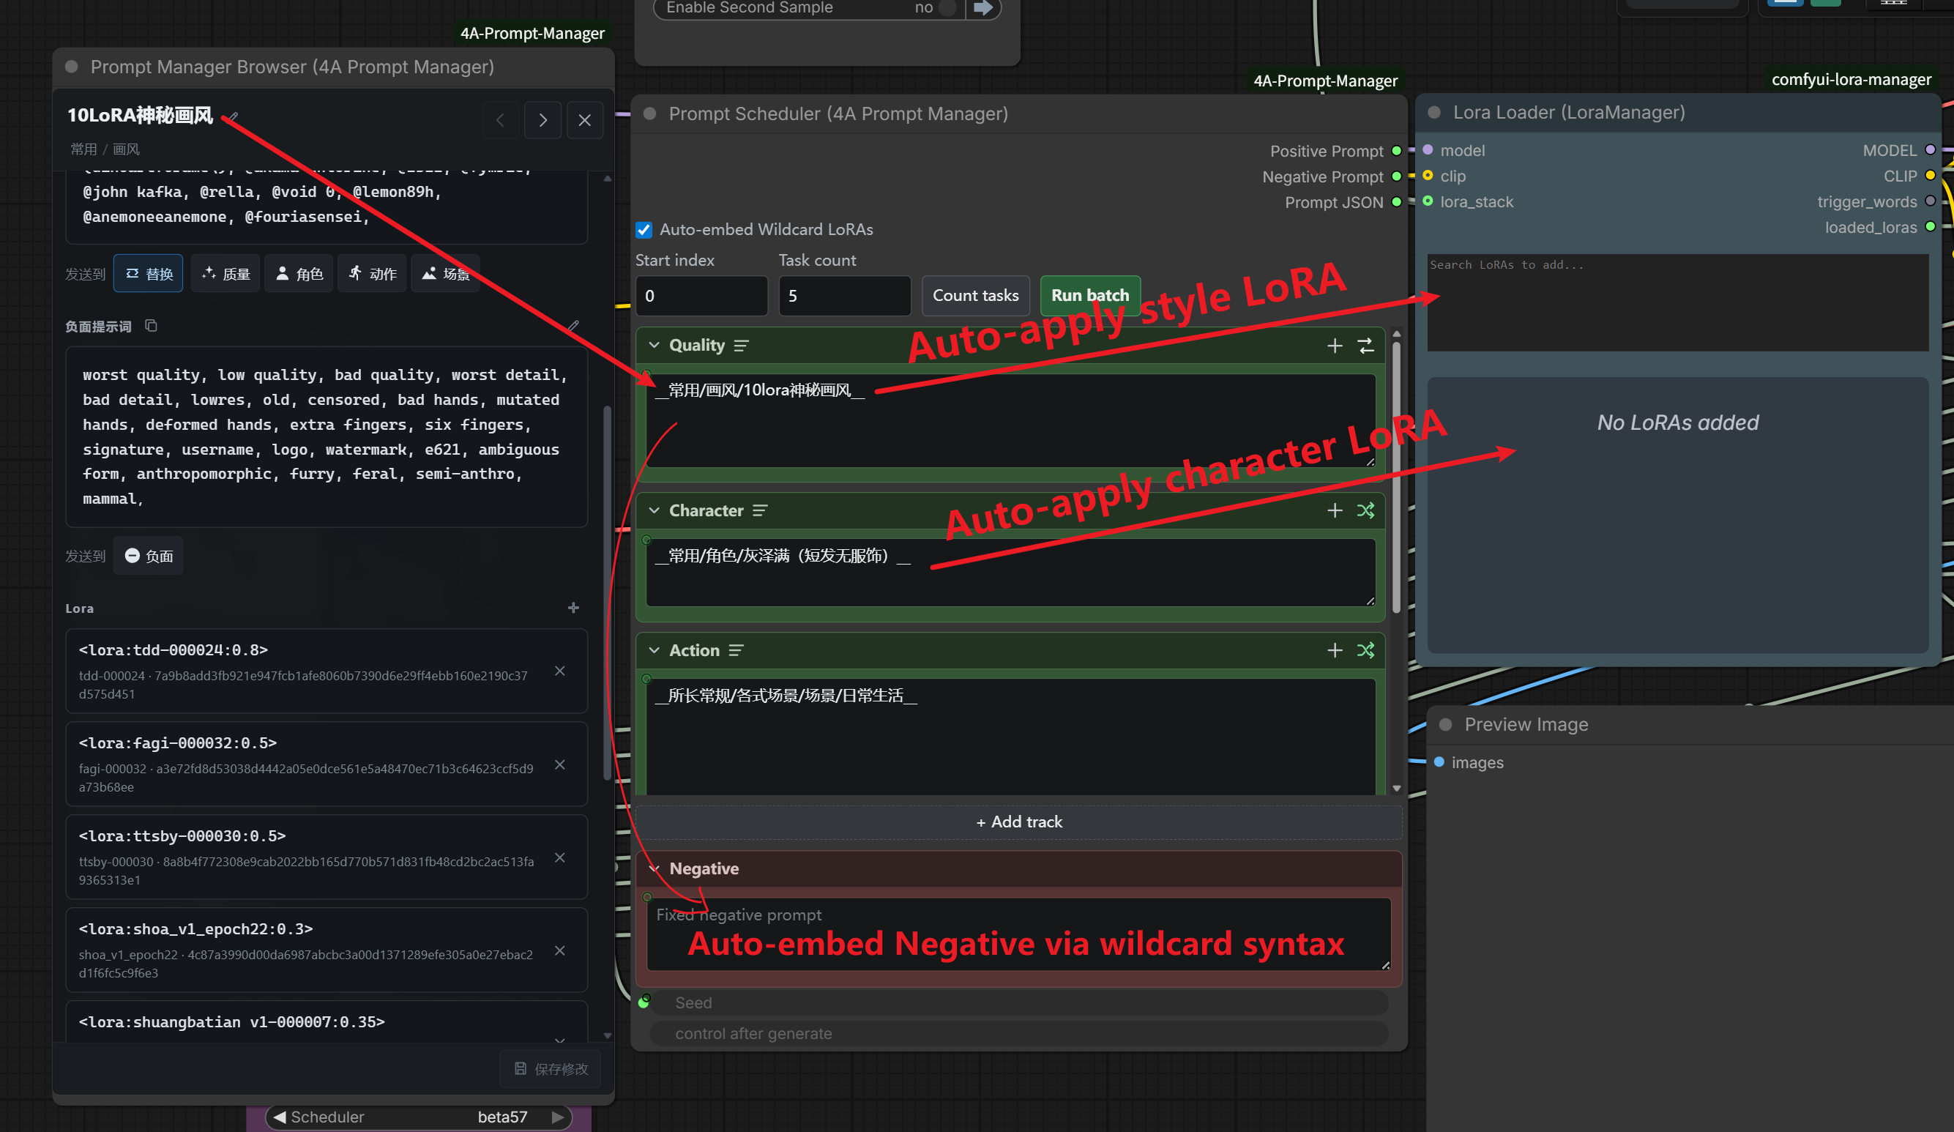Toggle Enable Second Sample switch
Image resolution: width=1954 pixels, height=1132 pixels.
(x=945, y=8)
